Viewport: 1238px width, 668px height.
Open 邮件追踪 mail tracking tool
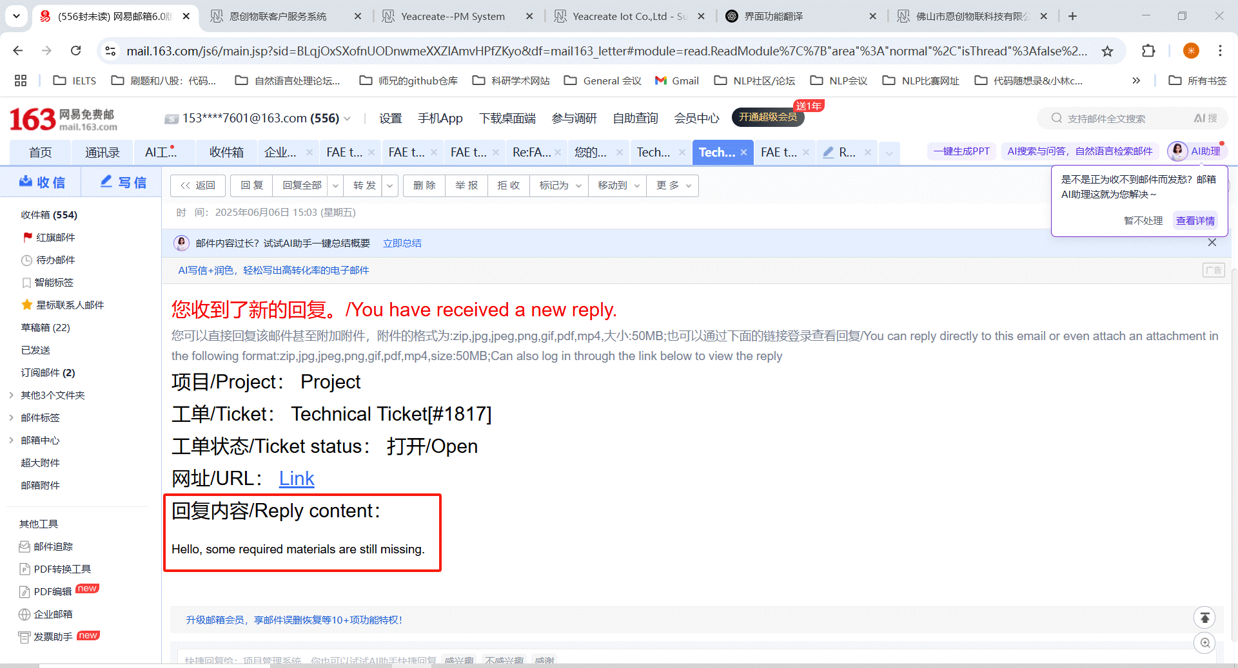pyautogui.click(x=53, y=547)
